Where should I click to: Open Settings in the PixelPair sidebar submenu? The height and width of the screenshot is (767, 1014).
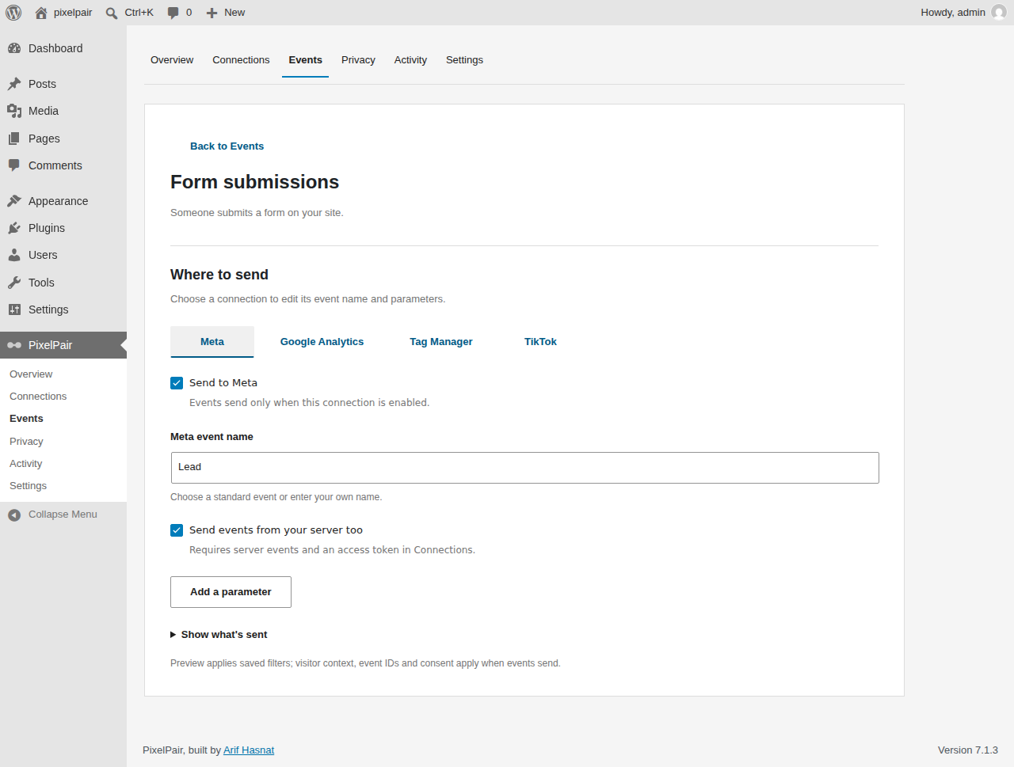coord(28,486)
